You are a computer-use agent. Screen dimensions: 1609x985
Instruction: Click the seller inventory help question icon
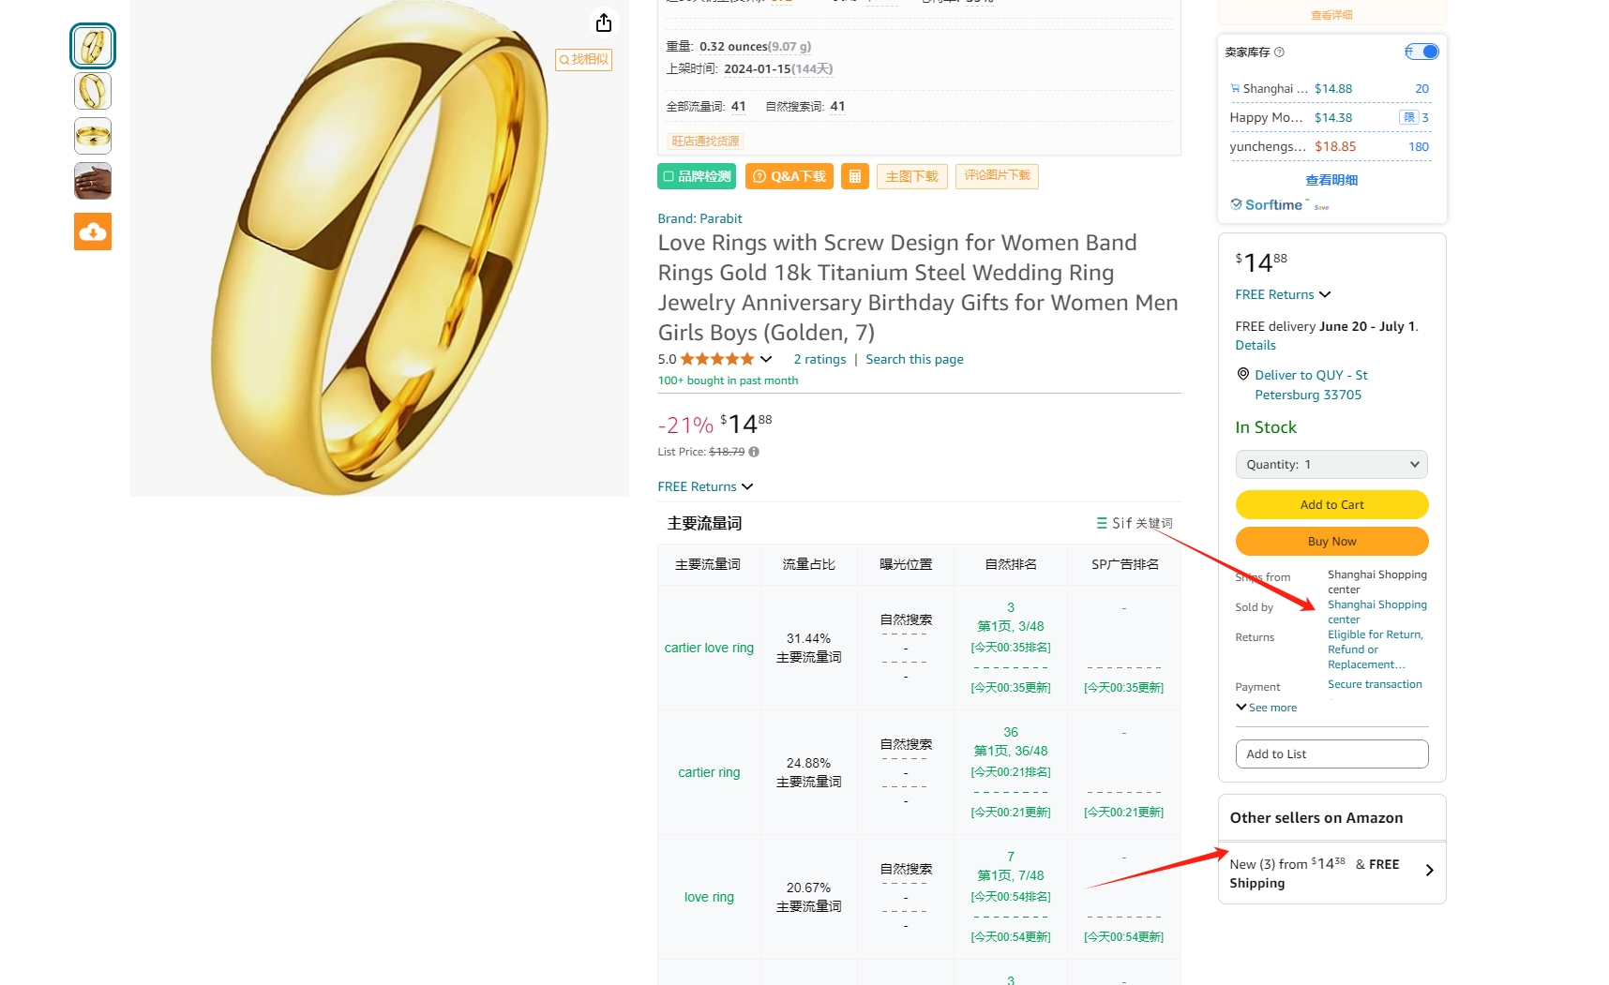point(1279,52)
